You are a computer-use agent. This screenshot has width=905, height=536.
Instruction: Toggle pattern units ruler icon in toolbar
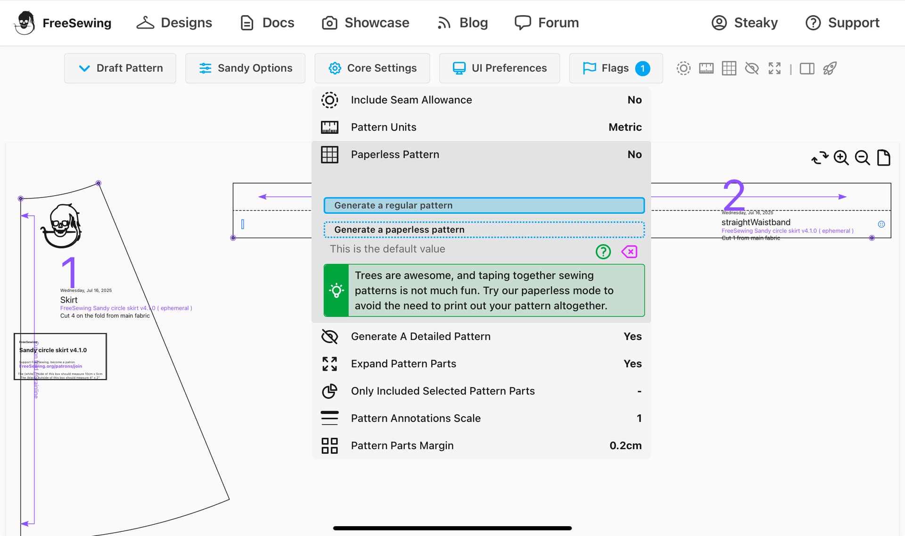pyautogui.click(x=706, y=68)
